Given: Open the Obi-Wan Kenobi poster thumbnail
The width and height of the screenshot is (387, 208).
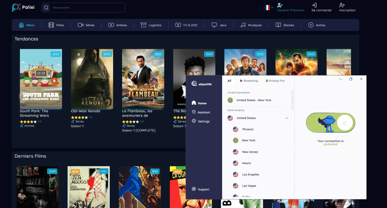Looking at the screenshot, I should point(92,79).
